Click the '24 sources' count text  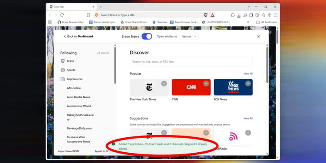pos(103,53)
